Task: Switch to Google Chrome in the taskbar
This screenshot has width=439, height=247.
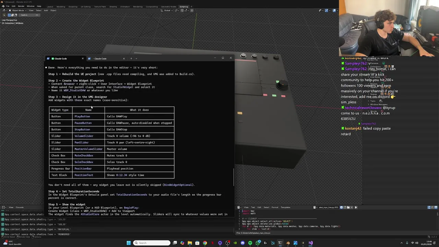Action: (205, 243)
